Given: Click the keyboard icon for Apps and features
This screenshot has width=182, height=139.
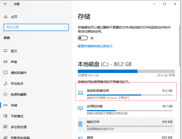Looking at the screenshot, I should 80,108.
